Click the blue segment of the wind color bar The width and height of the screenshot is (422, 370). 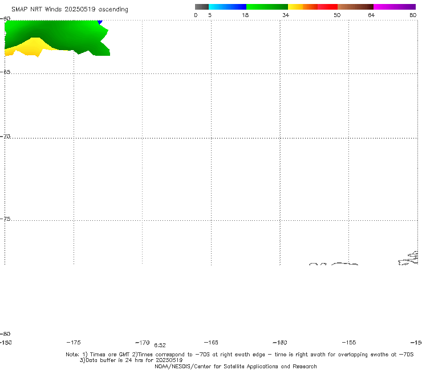coord(228,7)
